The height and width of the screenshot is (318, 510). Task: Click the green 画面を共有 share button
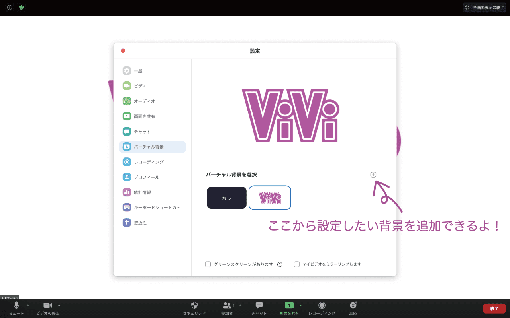point(289,308)
